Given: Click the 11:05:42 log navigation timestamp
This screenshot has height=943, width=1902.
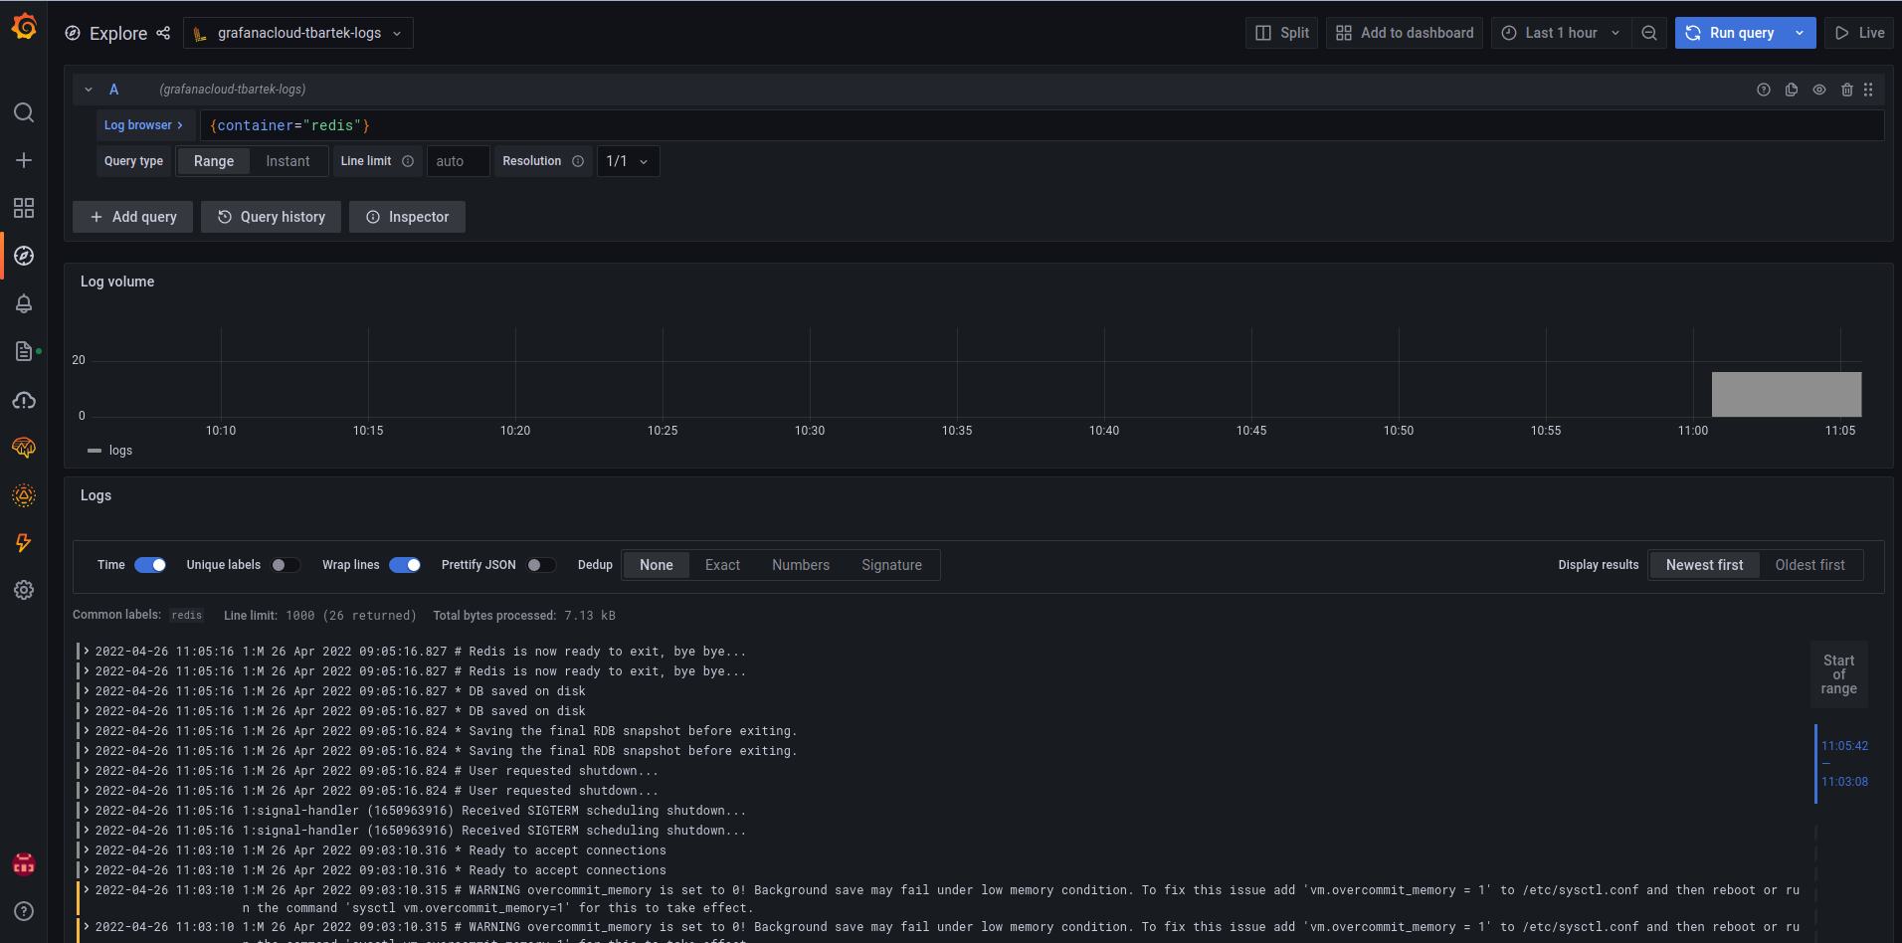Looking at the screenshot, I should click(1844, 746).
